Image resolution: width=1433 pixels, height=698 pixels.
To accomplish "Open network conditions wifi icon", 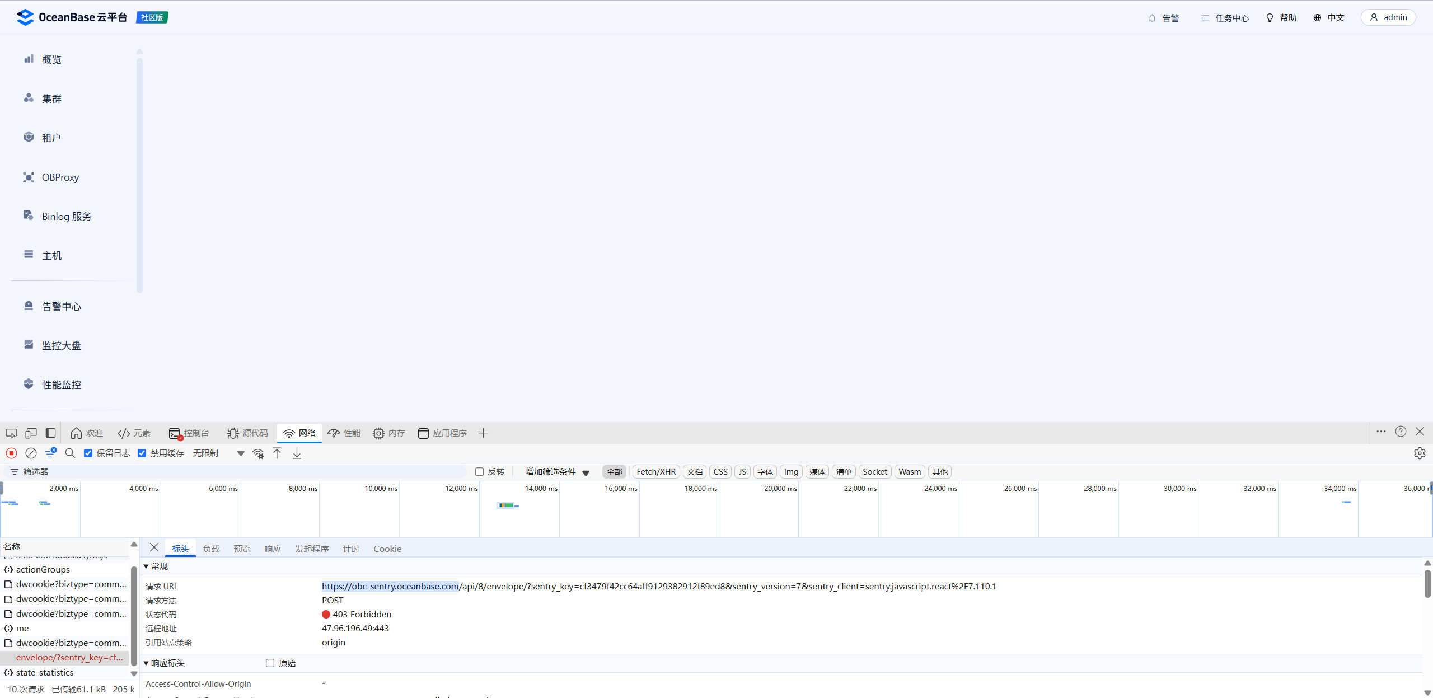I will click(258, 453).
